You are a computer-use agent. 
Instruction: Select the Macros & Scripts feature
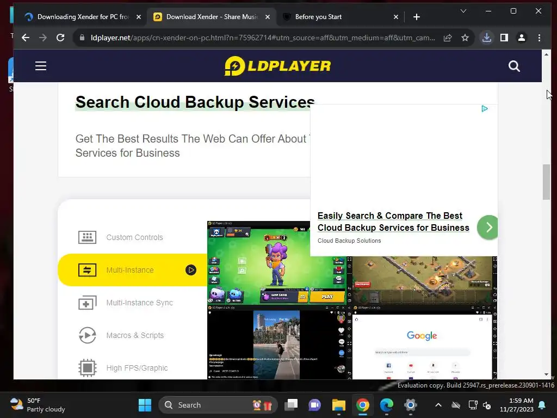[x=134, y=335]
